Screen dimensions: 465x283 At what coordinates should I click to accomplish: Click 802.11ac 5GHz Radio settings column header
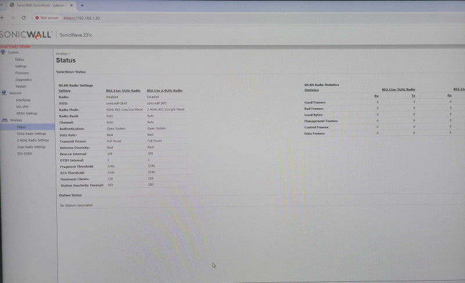pos(123,91)
